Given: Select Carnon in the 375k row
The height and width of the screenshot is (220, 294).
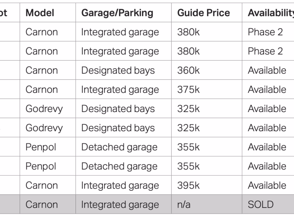Looking at the screenshot, I should [x=42, y=89].
